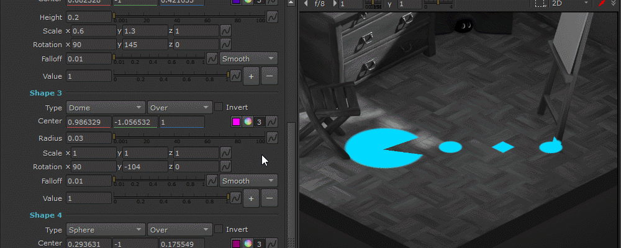Click Scale y field showing 1.3
Image resolution: width=621 pixels, height=248 pixels.
pos(145,31)
